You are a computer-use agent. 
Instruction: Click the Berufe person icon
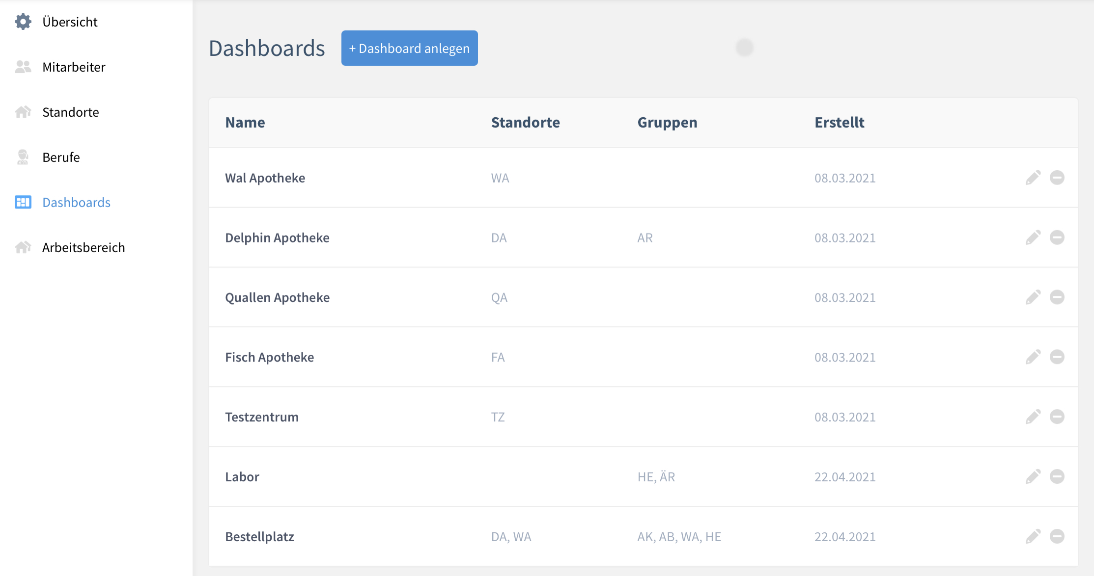[23, 157]
